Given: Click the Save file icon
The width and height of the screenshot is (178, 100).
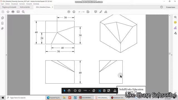Looking at the screenshot, I should [3, 12].
